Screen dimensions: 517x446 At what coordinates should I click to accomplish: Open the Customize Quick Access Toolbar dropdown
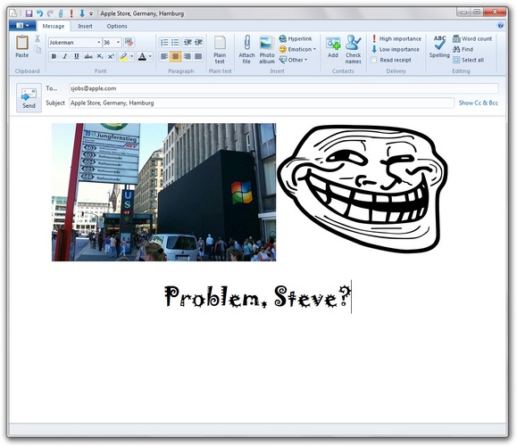pos(91,14)
